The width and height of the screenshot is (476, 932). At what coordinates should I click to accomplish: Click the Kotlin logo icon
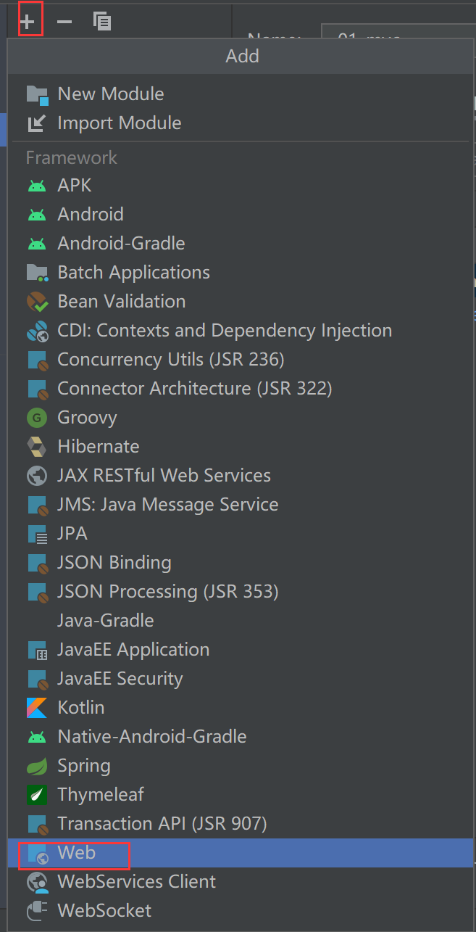[x=36, y=708]
